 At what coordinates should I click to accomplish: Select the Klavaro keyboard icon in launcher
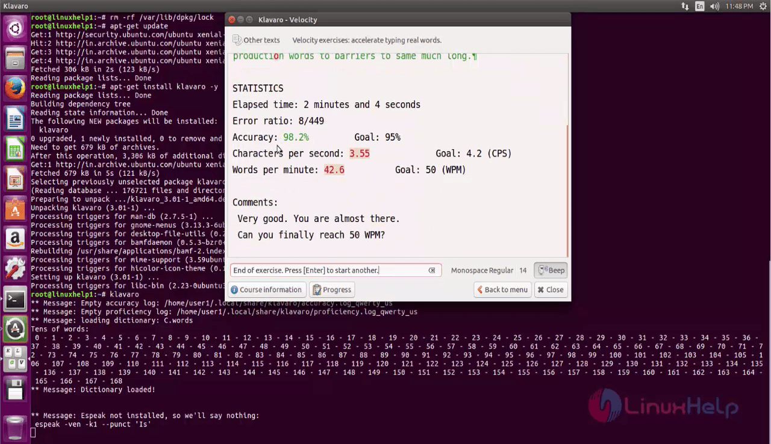point(15,359)
